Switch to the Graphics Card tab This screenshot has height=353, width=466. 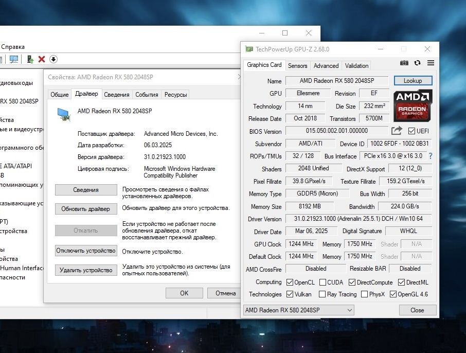point(264,65)
